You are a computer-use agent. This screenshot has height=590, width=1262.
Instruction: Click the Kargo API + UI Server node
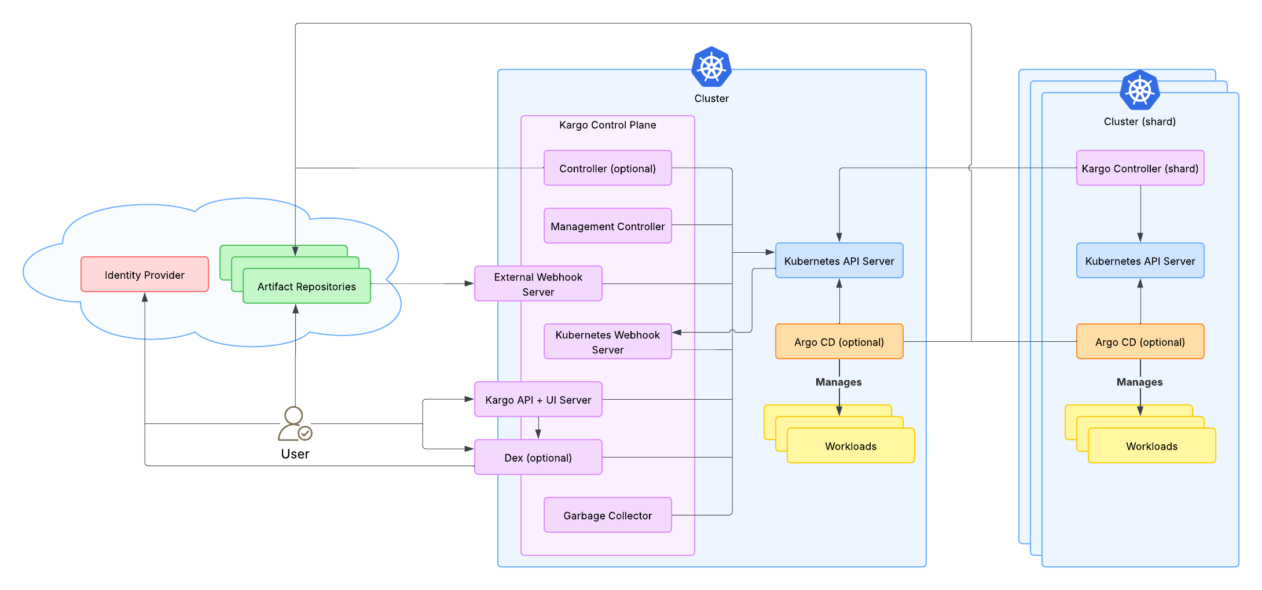[538, 400]
